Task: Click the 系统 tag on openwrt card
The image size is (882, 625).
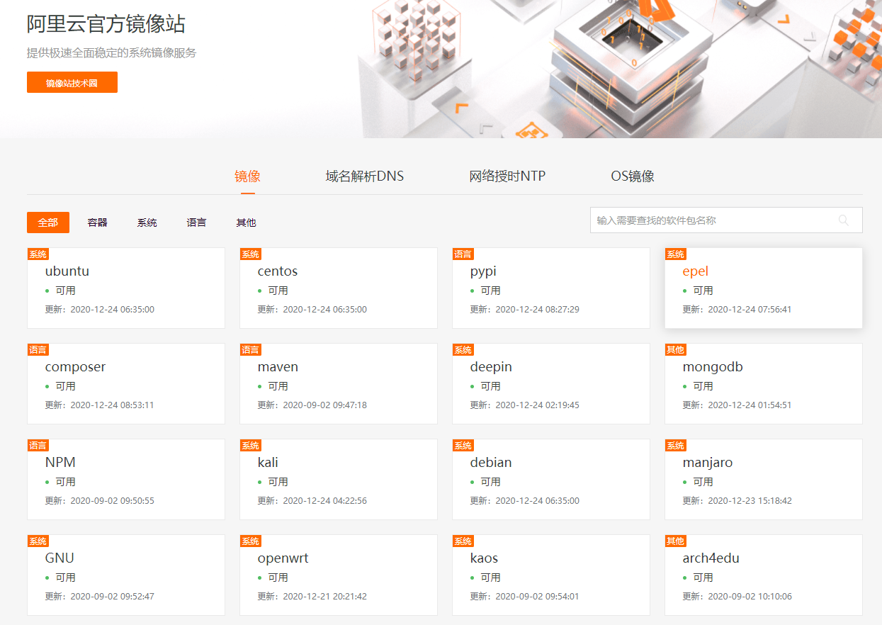Action: (251, 541)
